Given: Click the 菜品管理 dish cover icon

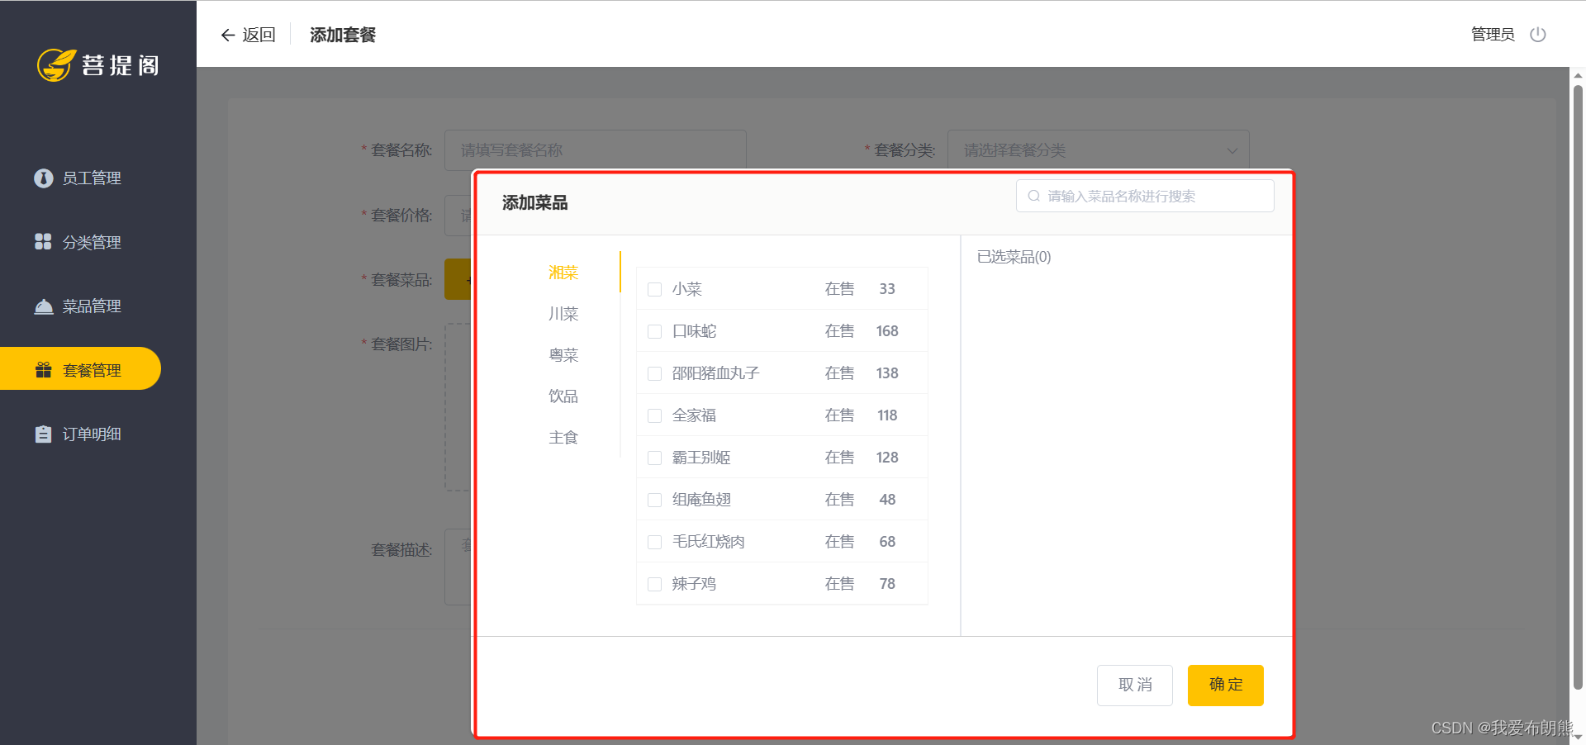Looking at the screenshot, I should [44, 306].
